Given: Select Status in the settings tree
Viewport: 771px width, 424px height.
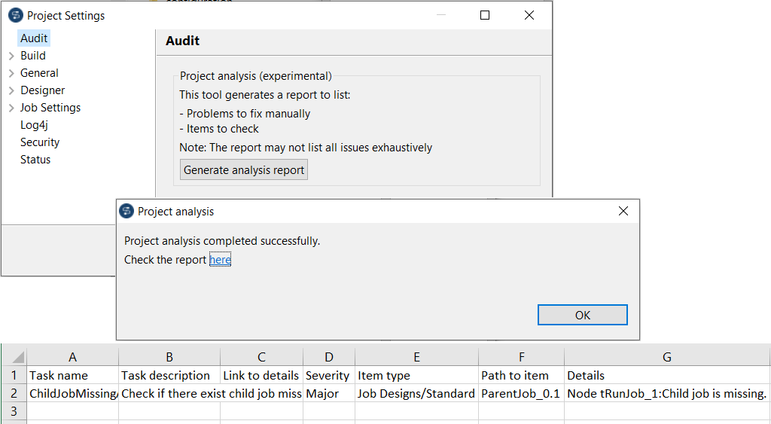Looking at the screenshot, I should coord(35,160).
